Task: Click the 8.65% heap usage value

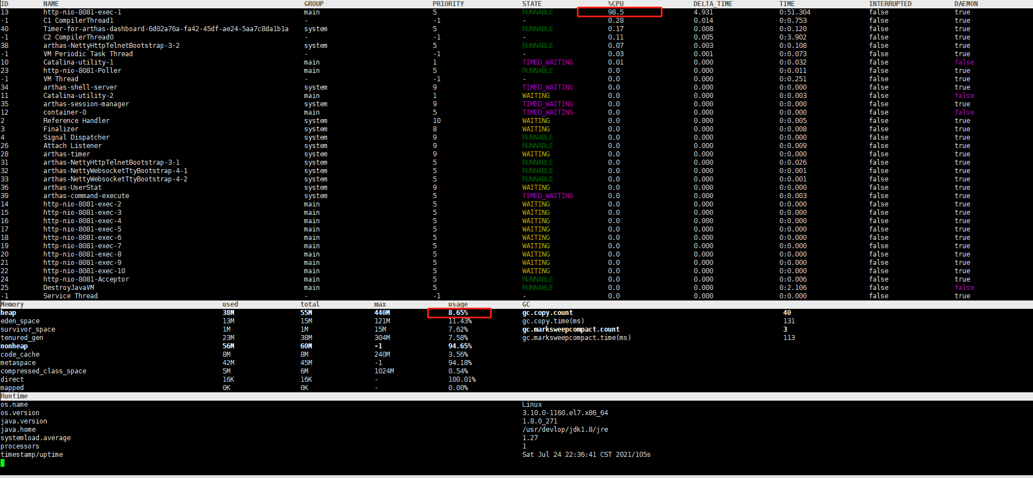Action: (x=458, y=313)
